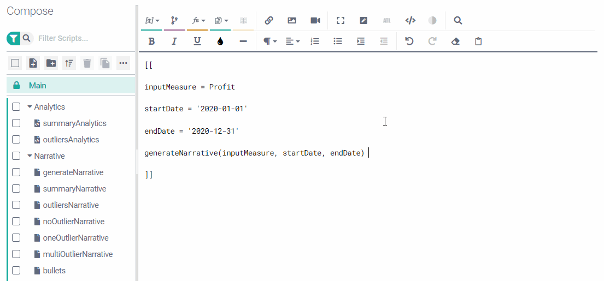Viewport: 604px width, 281px height.
Task: Click the line starting with generateNarrative( in editor
Action: pos(254,153)
